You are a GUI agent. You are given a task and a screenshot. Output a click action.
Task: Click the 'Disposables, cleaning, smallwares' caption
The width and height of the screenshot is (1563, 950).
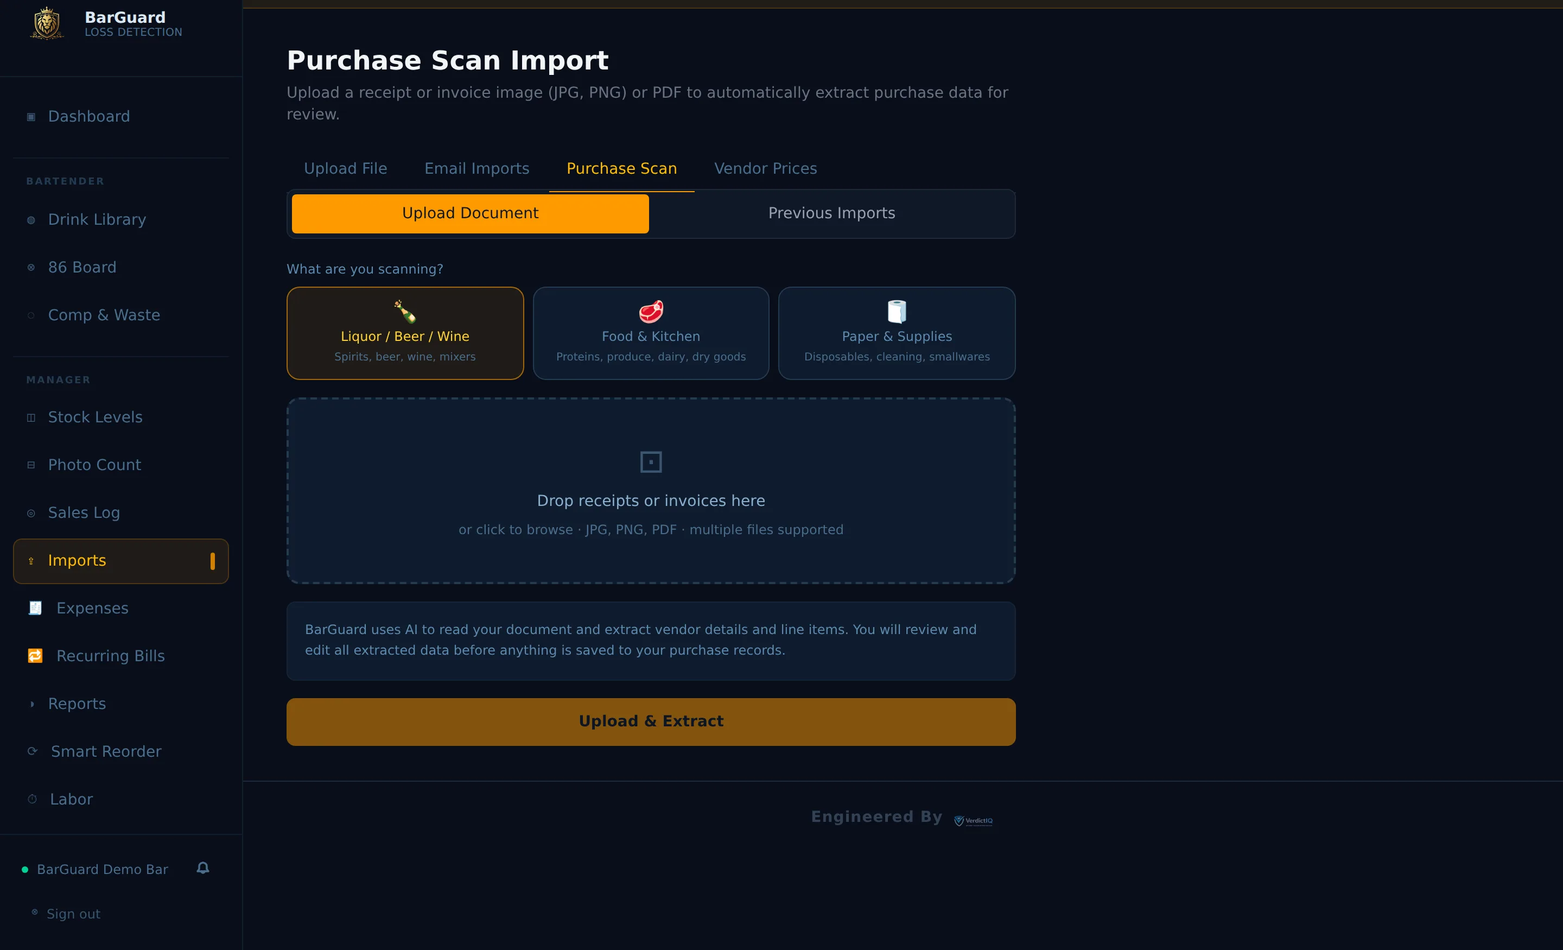click(x=897, y=357)
